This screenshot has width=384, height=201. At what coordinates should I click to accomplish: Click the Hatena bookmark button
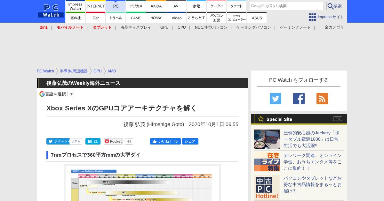(93, 141)
